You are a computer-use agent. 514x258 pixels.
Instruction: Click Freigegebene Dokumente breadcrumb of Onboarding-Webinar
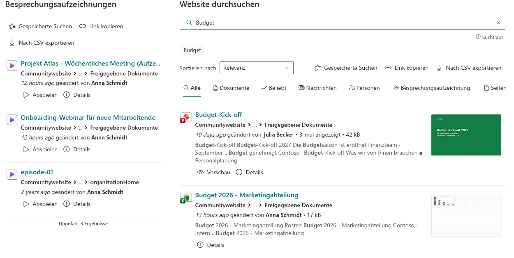point(124,128)
